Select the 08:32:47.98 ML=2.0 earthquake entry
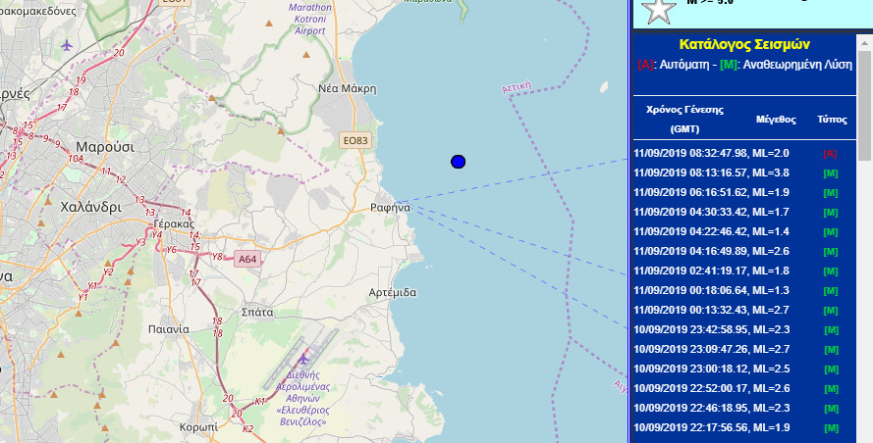Viewport: 873px width, 443px height. coord(698,153)
